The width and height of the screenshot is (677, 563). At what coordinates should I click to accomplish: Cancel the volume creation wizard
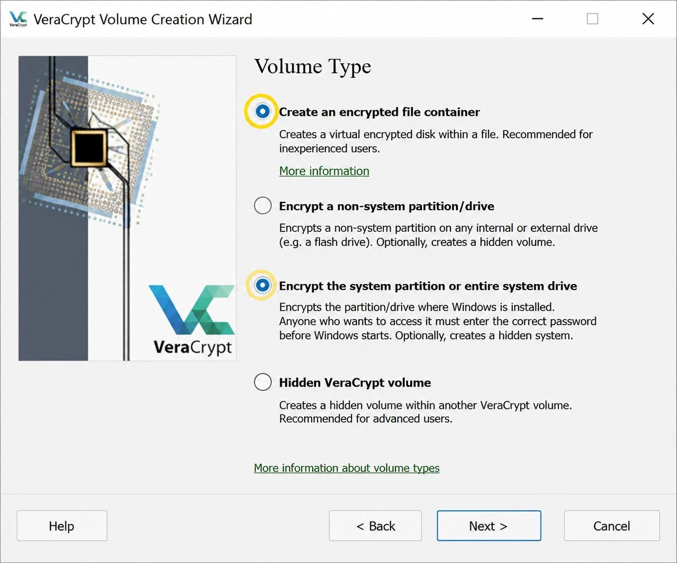point(612,526)
